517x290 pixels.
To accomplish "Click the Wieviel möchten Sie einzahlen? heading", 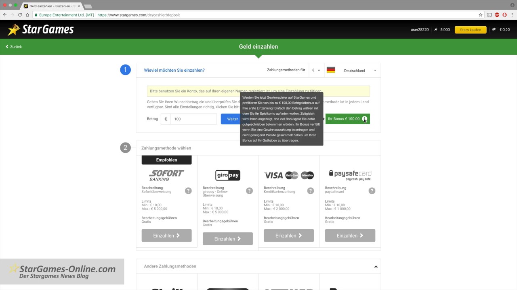I will click(174, 70).
